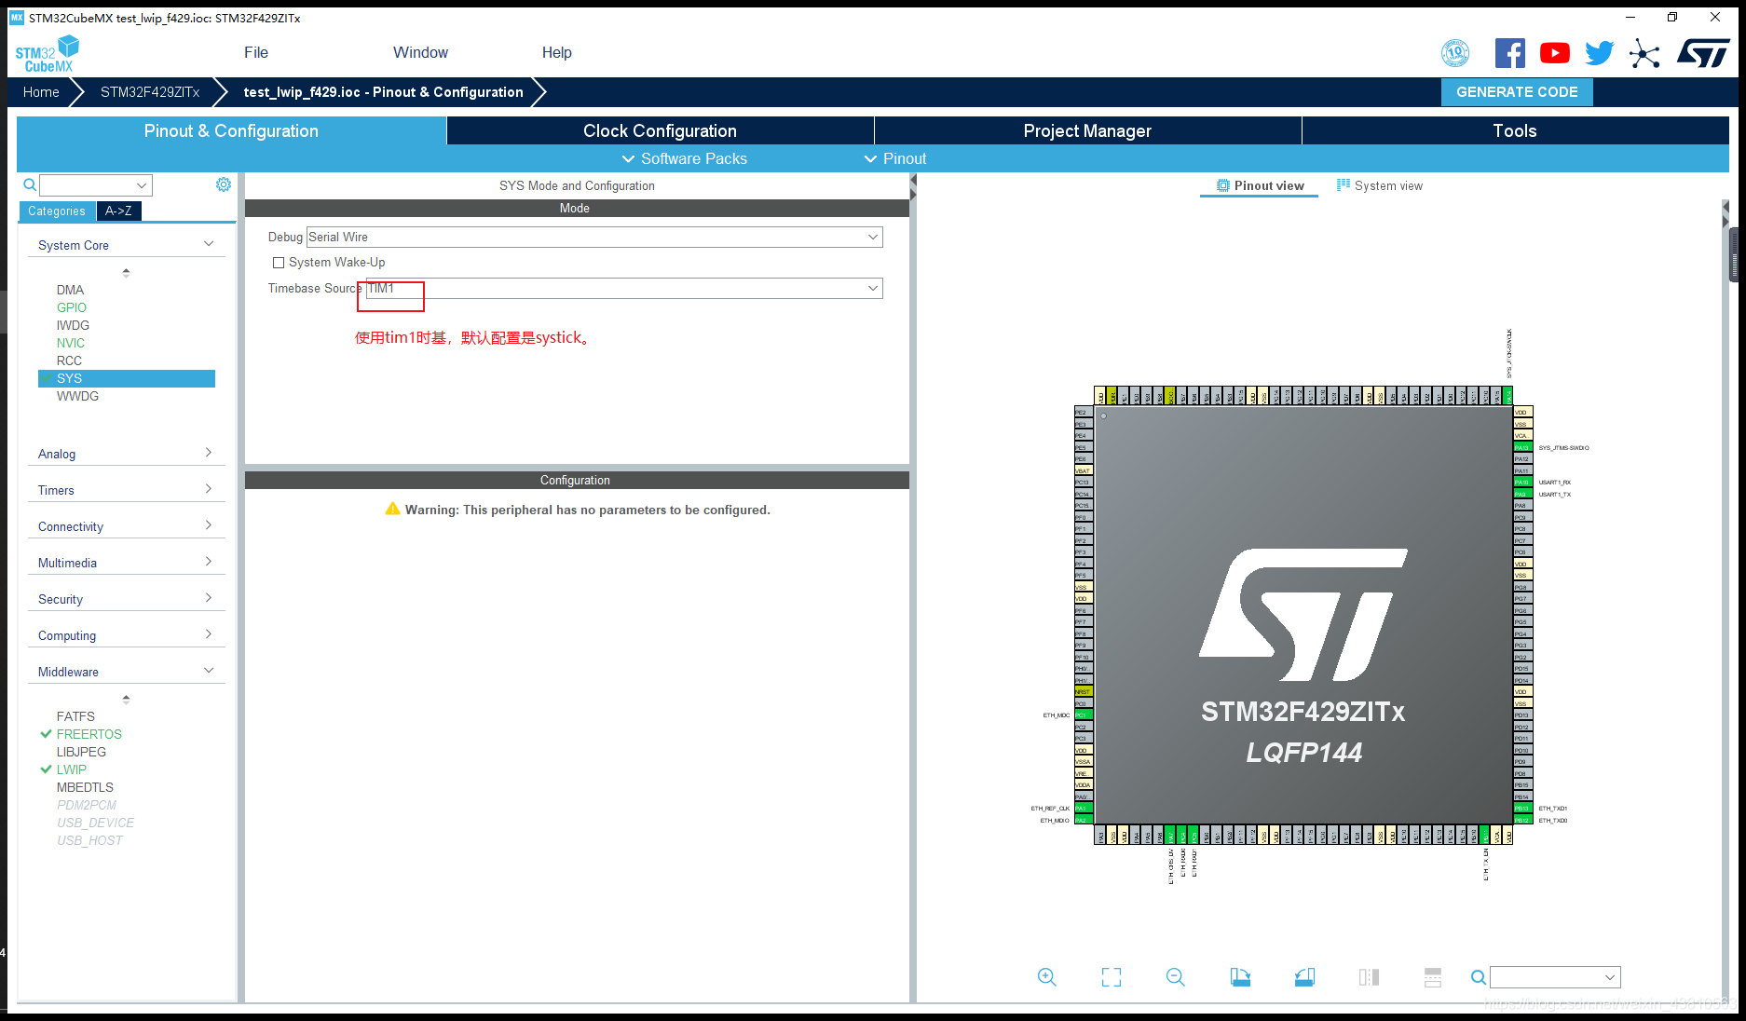Click the pin search magnifier icon
The width and height of the screenshot is (1746, 1021).
tap(1478, 977)
